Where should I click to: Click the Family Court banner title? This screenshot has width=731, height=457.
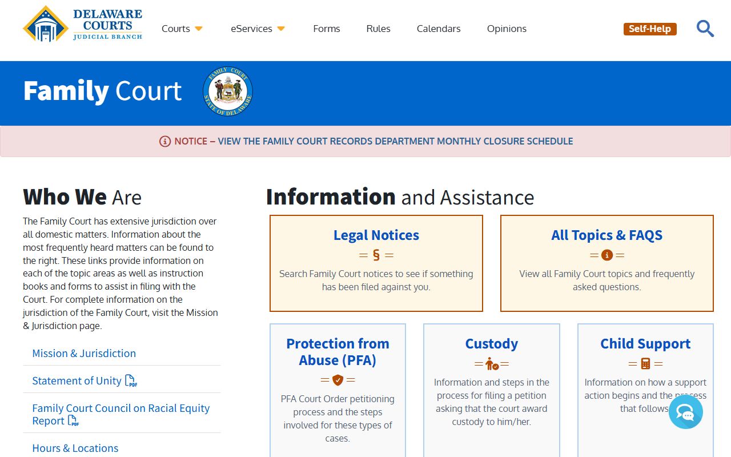coord(103,91)
